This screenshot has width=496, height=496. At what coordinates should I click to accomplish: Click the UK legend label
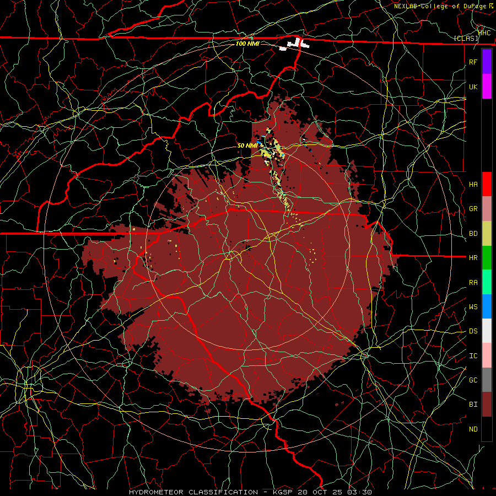(x=473, y=87)
